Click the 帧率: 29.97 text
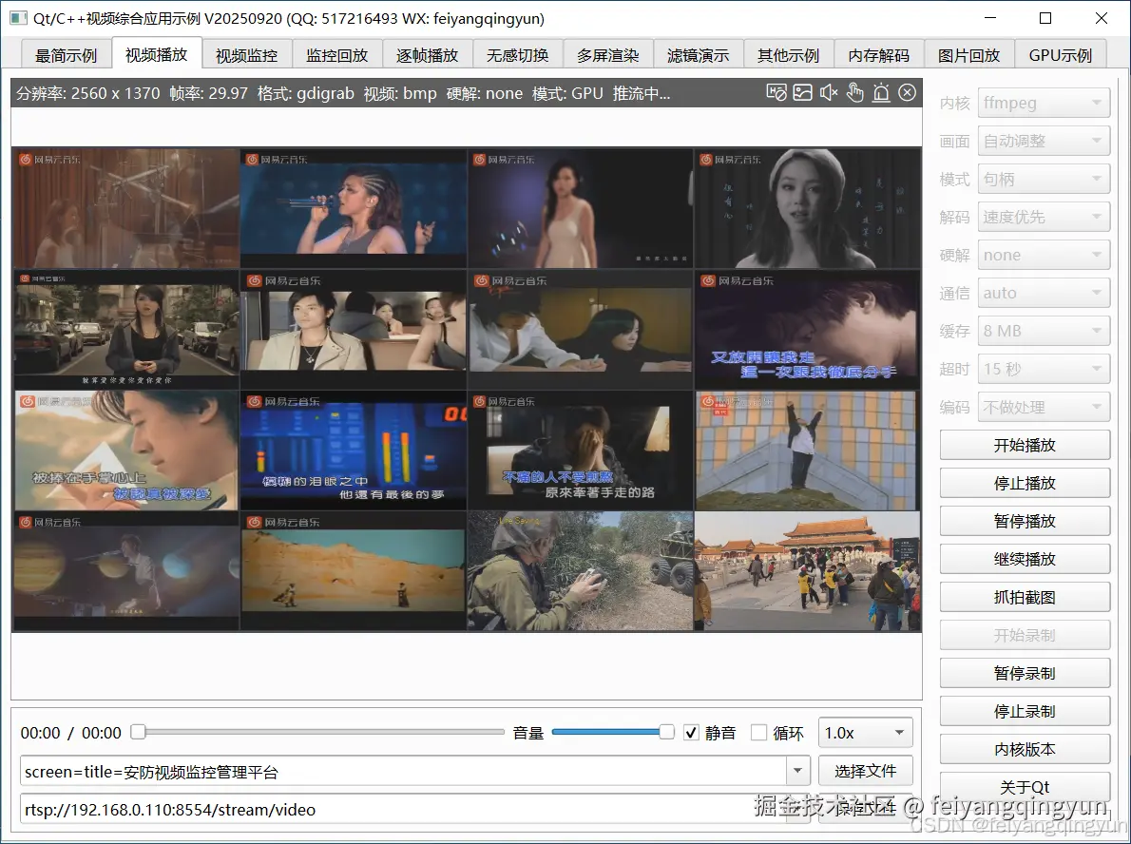Viewport: 1131px width, 844px height. click(x=208, y=93)
